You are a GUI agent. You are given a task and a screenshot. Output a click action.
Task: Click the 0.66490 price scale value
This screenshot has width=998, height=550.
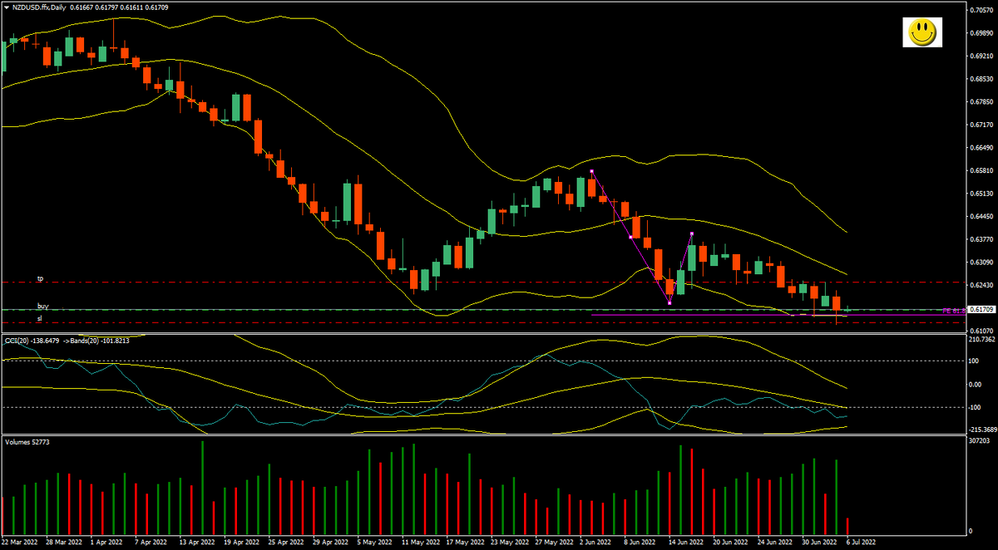coord(981,148)
